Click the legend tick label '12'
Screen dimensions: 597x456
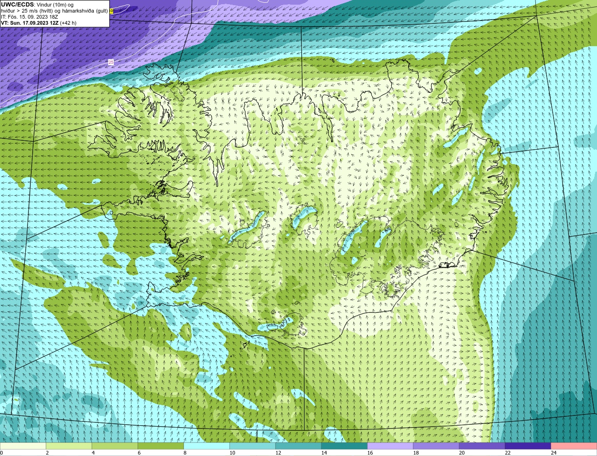pyautogui.click(x=278, y=453)
